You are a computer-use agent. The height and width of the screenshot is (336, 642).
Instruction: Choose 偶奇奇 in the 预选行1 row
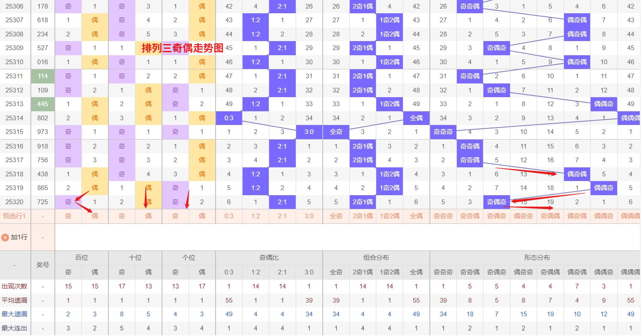point(523,216)
